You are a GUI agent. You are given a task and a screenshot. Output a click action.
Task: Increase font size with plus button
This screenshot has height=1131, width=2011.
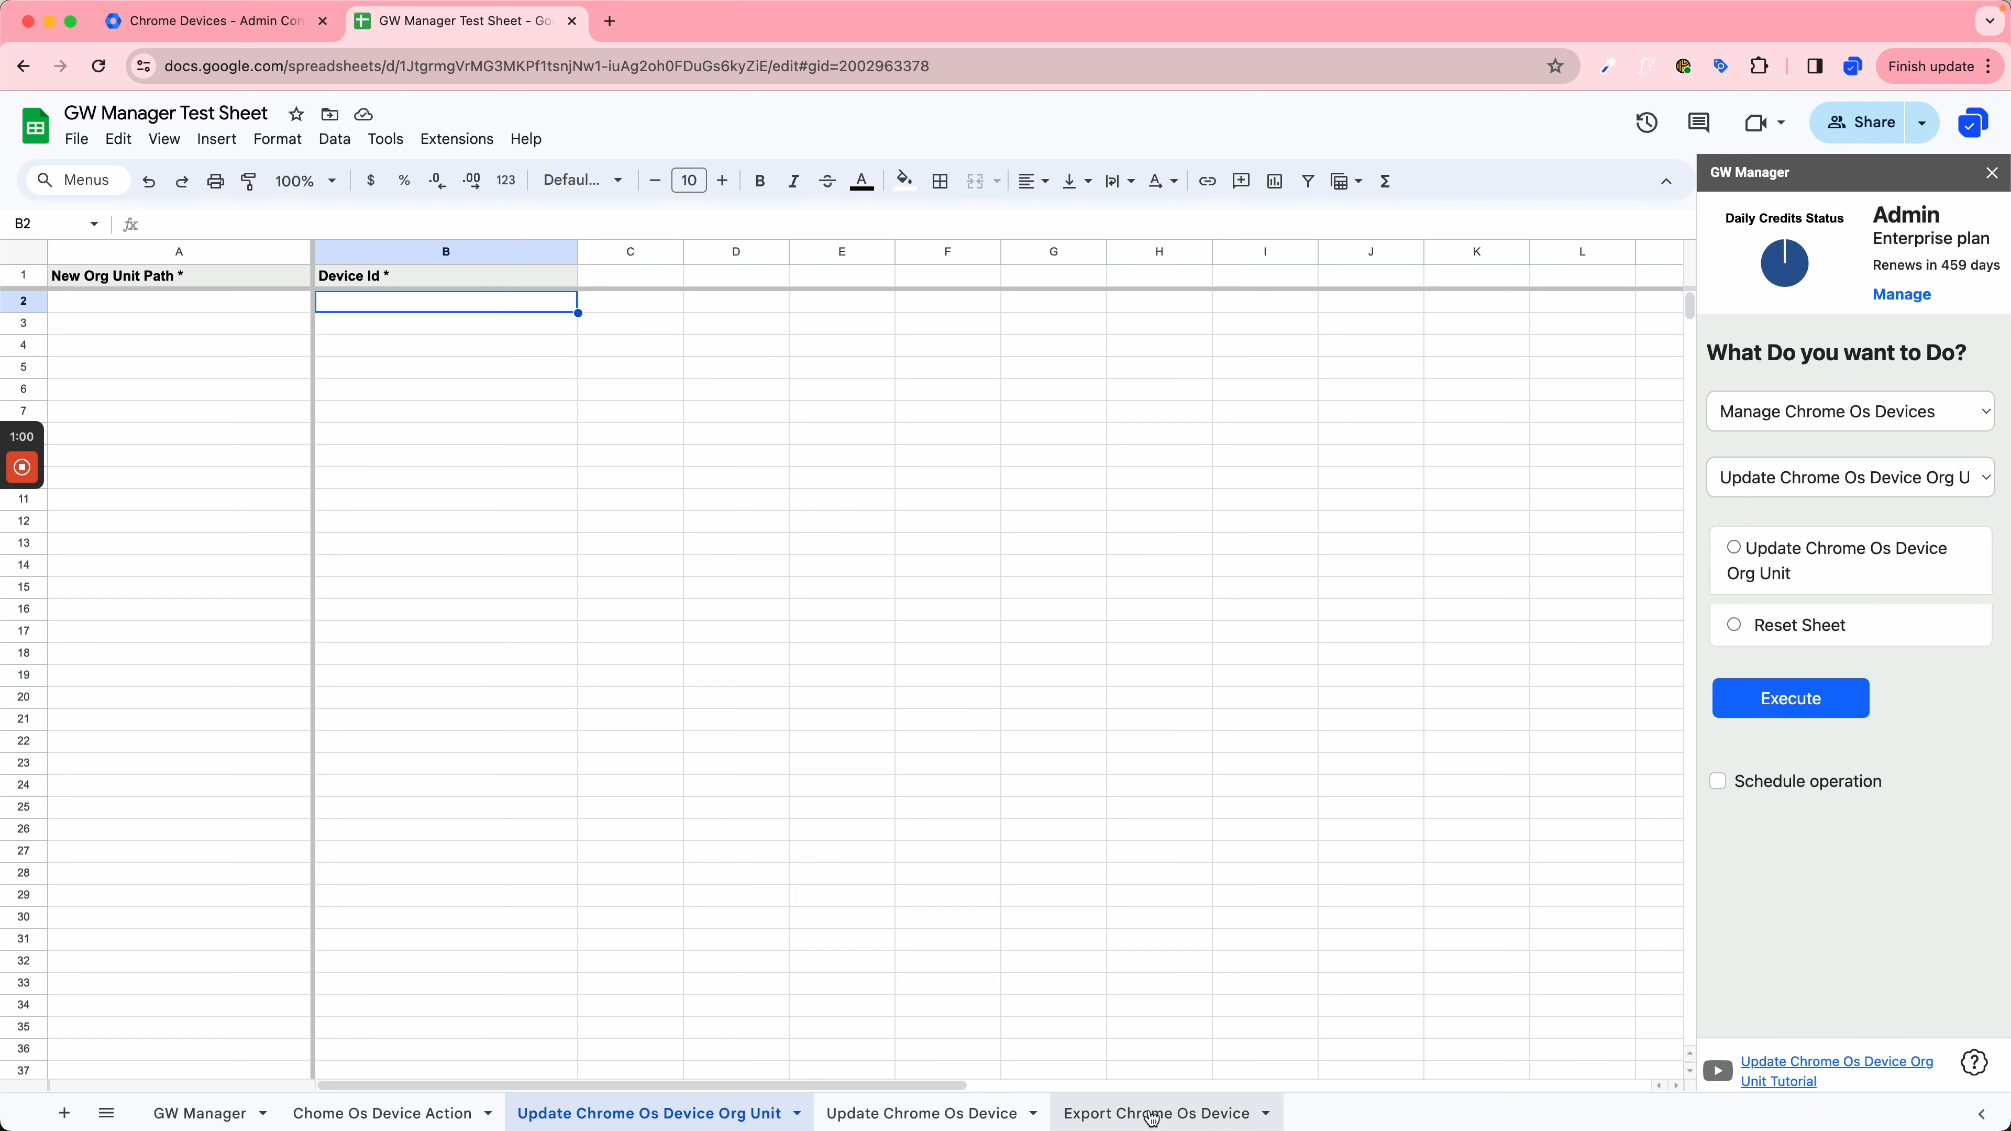tap(722, 181)
